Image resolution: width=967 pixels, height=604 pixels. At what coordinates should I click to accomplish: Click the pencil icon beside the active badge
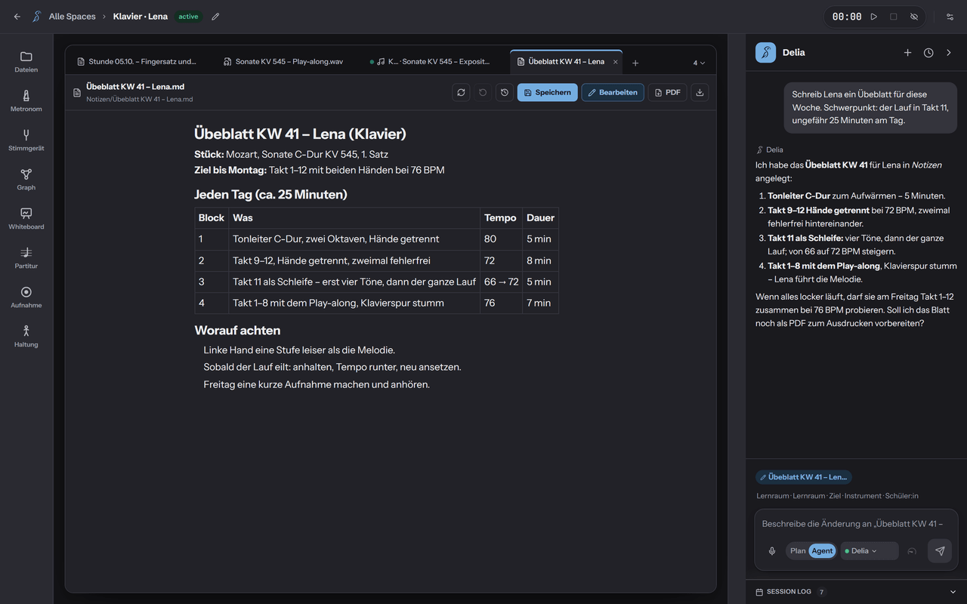(x=215, y=17)
